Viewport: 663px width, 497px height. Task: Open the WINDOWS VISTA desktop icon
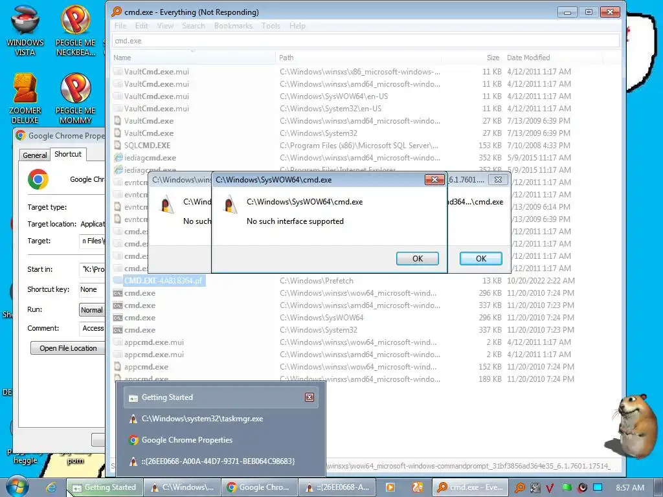click(x=25, y=30)
